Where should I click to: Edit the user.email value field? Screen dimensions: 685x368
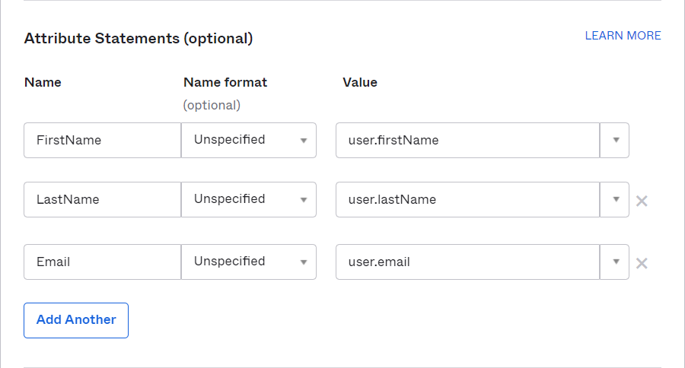coord(467,262)
